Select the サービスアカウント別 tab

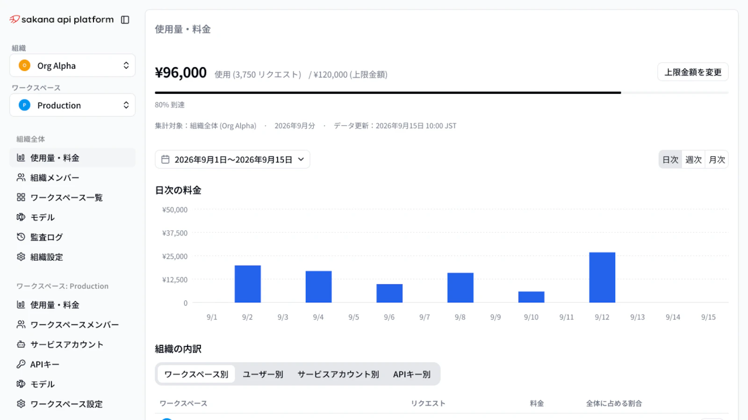pos(338,374)
